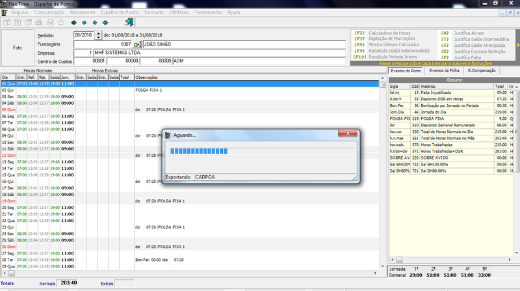Viewport: 520px width, 291px height.
Task: Go to last record double-arrow icon
Action: point(105,23)
